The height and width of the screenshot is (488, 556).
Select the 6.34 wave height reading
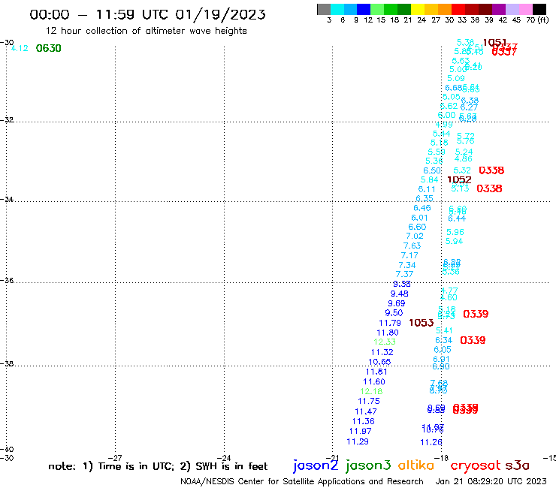pyautogui.click(x=444, y=340)
